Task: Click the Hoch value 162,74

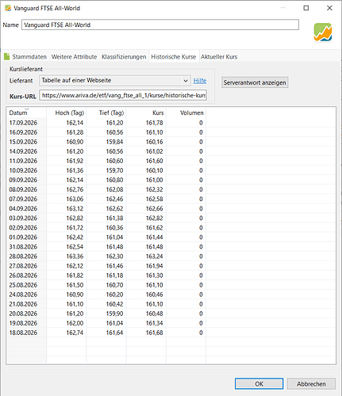Action: pyautogui.click(x=75, y=333)
